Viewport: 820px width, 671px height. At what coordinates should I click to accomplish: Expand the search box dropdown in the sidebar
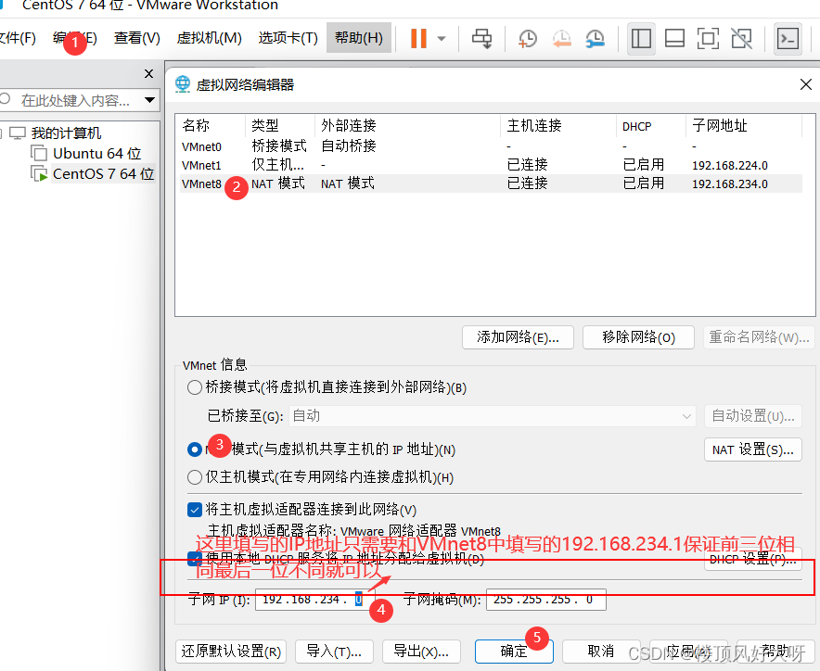pos(148,98)
